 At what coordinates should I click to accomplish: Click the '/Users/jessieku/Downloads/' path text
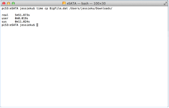pyautogui.click(x=91, y=8)
